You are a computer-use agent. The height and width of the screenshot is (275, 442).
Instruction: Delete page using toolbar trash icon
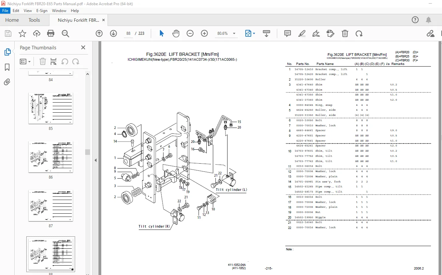345,33
